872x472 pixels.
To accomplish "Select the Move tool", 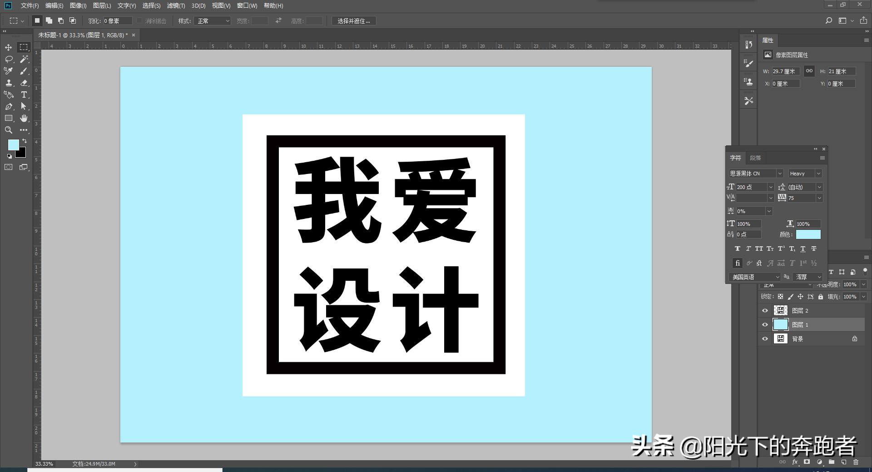I will tap(8, 47).
